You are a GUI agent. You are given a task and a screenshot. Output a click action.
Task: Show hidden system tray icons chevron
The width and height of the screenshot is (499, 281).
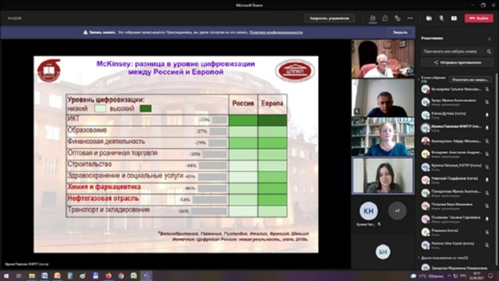click(x=449, y=276)
